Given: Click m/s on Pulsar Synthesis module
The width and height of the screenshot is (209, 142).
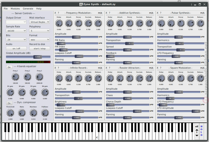Looking at the screenshot, I should click(x=202, y=13).
